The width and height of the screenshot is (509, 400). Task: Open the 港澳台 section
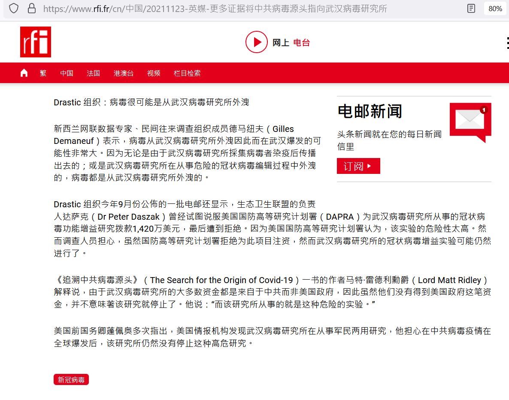tap(124, 73)
